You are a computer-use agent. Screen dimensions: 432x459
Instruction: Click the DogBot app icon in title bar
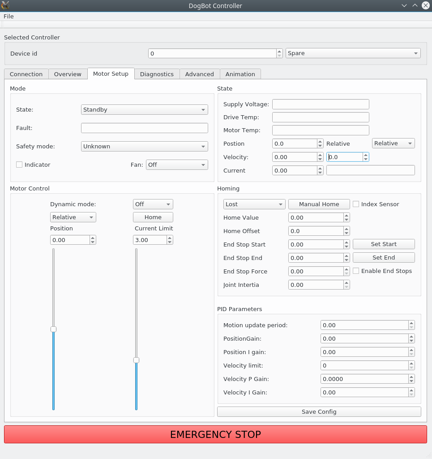(5, 5)
